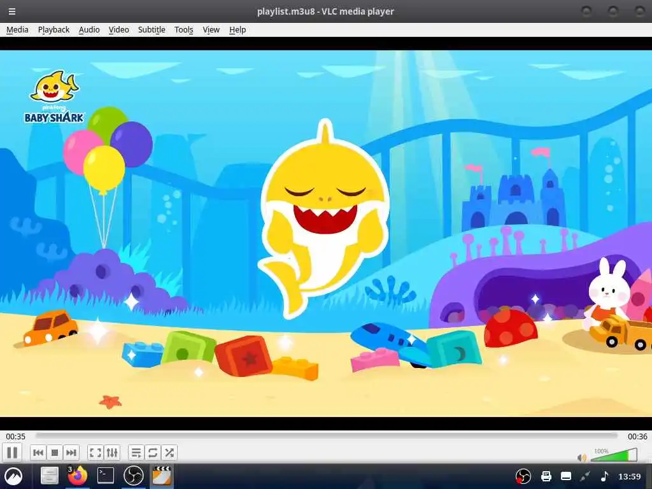Show extended settings and effects
Image resolution: width=652 pixels, height=489 pixels.
click(x=112, y=453)
